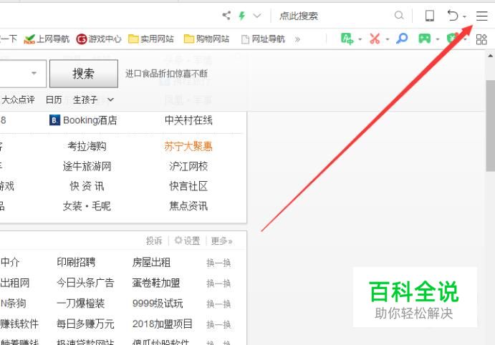Screen dimensions: 495x345
Task: Open the 一刀爆橙装 link
Action: pos(80,303)
